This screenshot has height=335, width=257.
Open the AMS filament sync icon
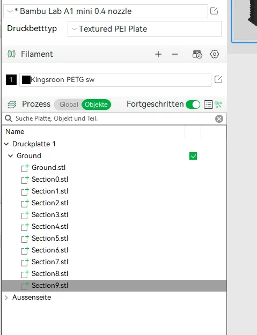click(197, 54)
